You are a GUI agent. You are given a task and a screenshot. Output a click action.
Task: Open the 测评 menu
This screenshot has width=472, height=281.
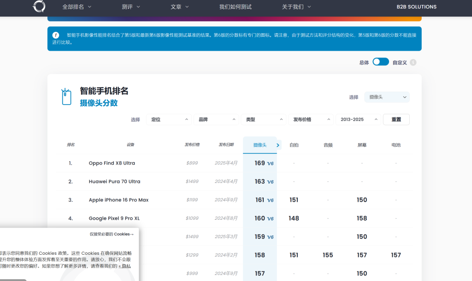tap(130, 7)
